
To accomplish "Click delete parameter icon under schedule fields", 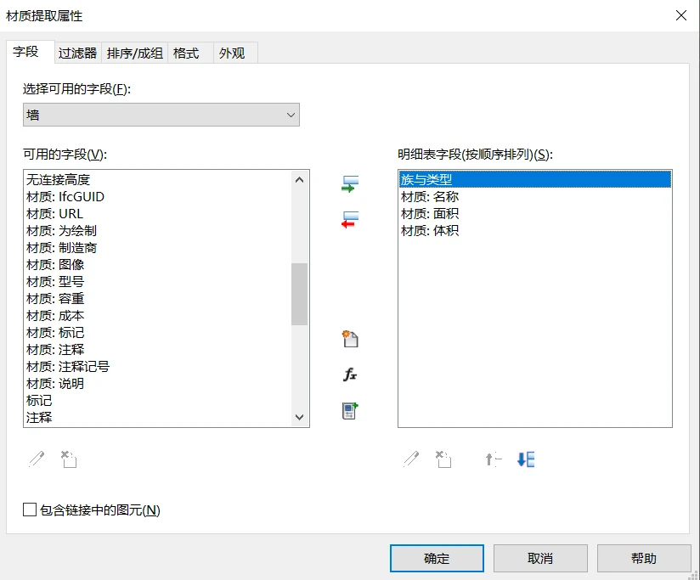I will [443, 459].
